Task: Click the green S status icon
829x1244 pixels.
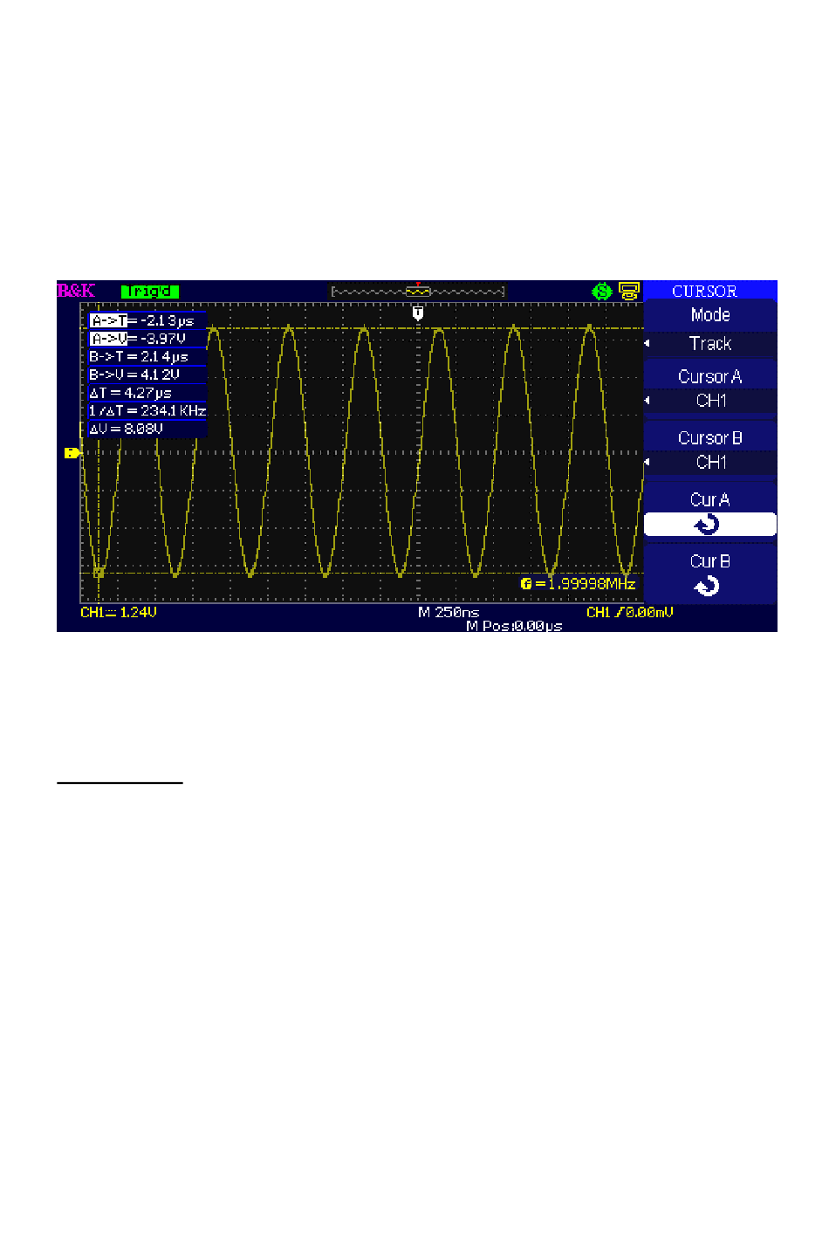Action: coord(601,292)
